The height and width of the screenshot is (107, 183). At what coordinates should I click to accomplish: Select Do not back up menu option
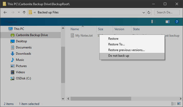(118, 56)
